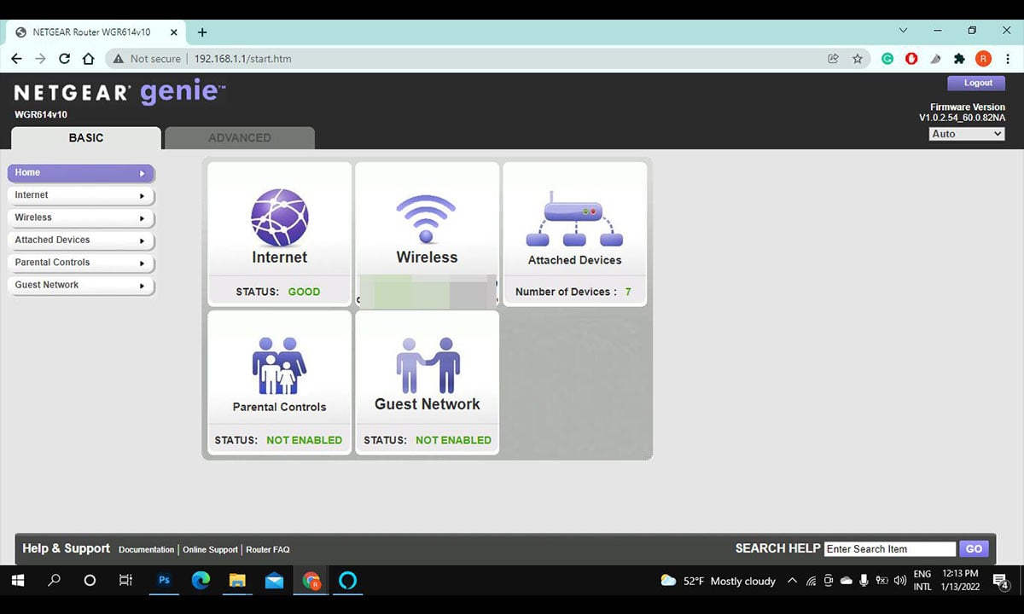Click the Not secure site info badge
Viewport: 1024px width, 614px height.
click(x=146, y=59)
